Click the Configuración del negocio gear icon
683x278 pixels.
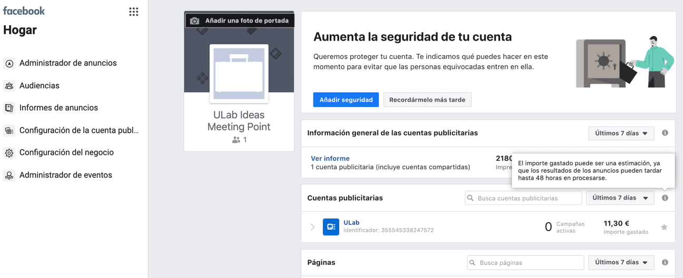click(9, 153)
